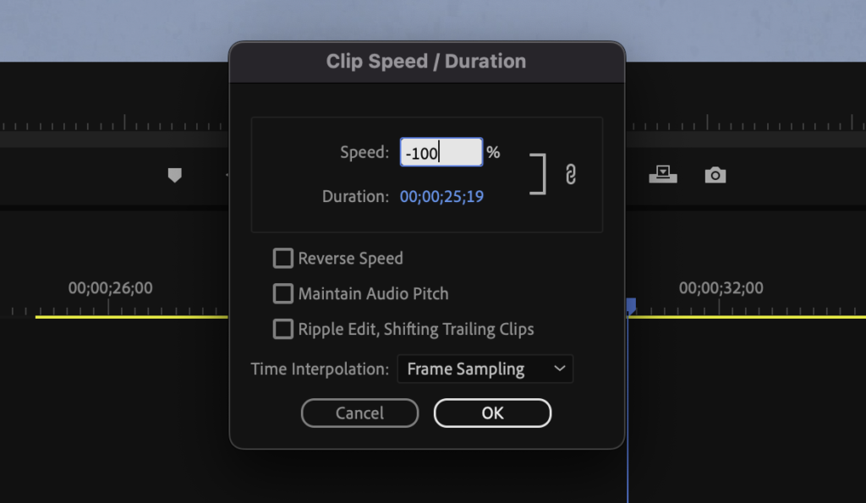Cancel the Clip Speed dialog
The width and height of the screenshot is (866, 503).
pos(359,413)
